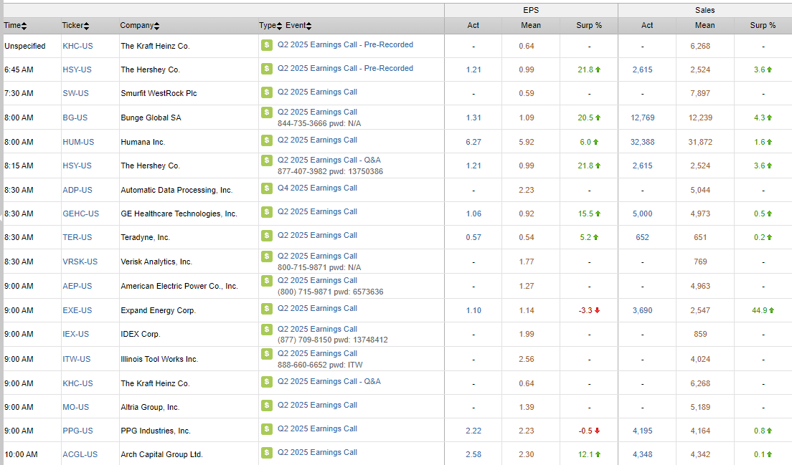
Task: Click the earnings icon in Illinois Tool Works row
Action: click(267, 353)
